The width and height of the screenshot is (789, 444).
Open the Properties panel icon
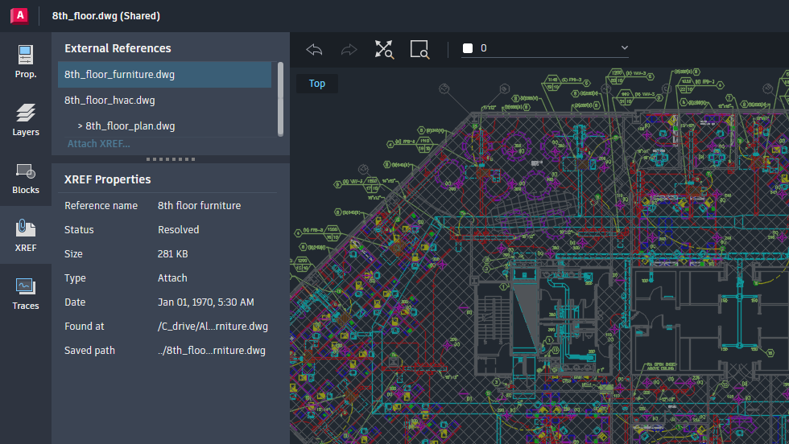point(26,62)
